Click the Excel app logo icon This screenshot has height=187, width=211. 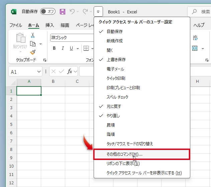point(14,12)
